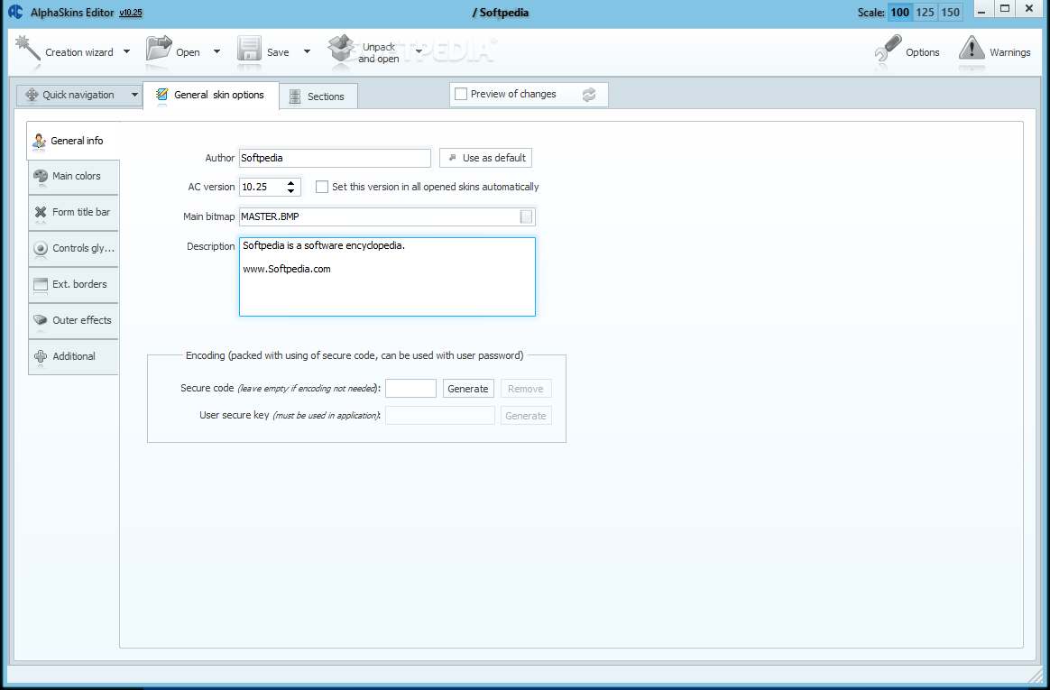Decrease AC version with the down arrow
This screenshot has width=1050, height=690.
[290, 190]
